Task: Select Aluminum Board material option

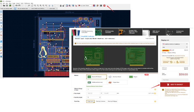Action: point(117,77)
